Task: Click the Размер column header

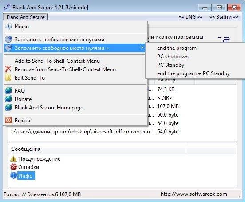Action: [175, 80]
